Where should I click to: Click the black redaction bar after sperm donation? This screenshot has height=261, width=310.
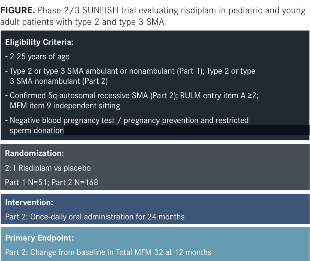click(187, 130)
